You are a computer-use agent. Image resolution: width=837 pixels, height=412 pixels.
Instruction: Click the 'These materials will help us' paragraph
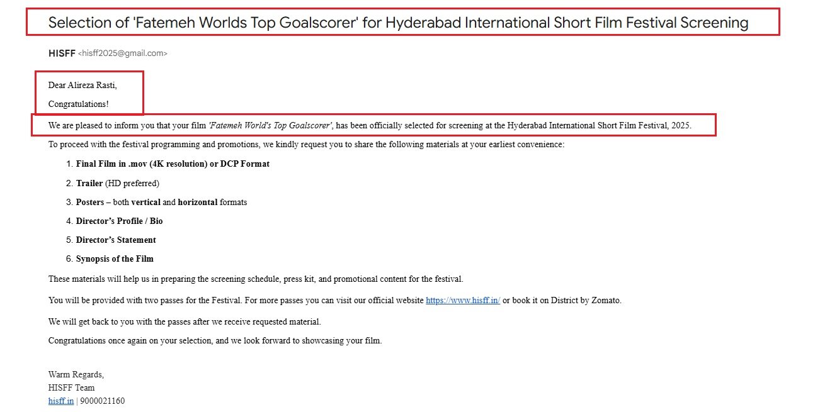(x=255, y=279)
